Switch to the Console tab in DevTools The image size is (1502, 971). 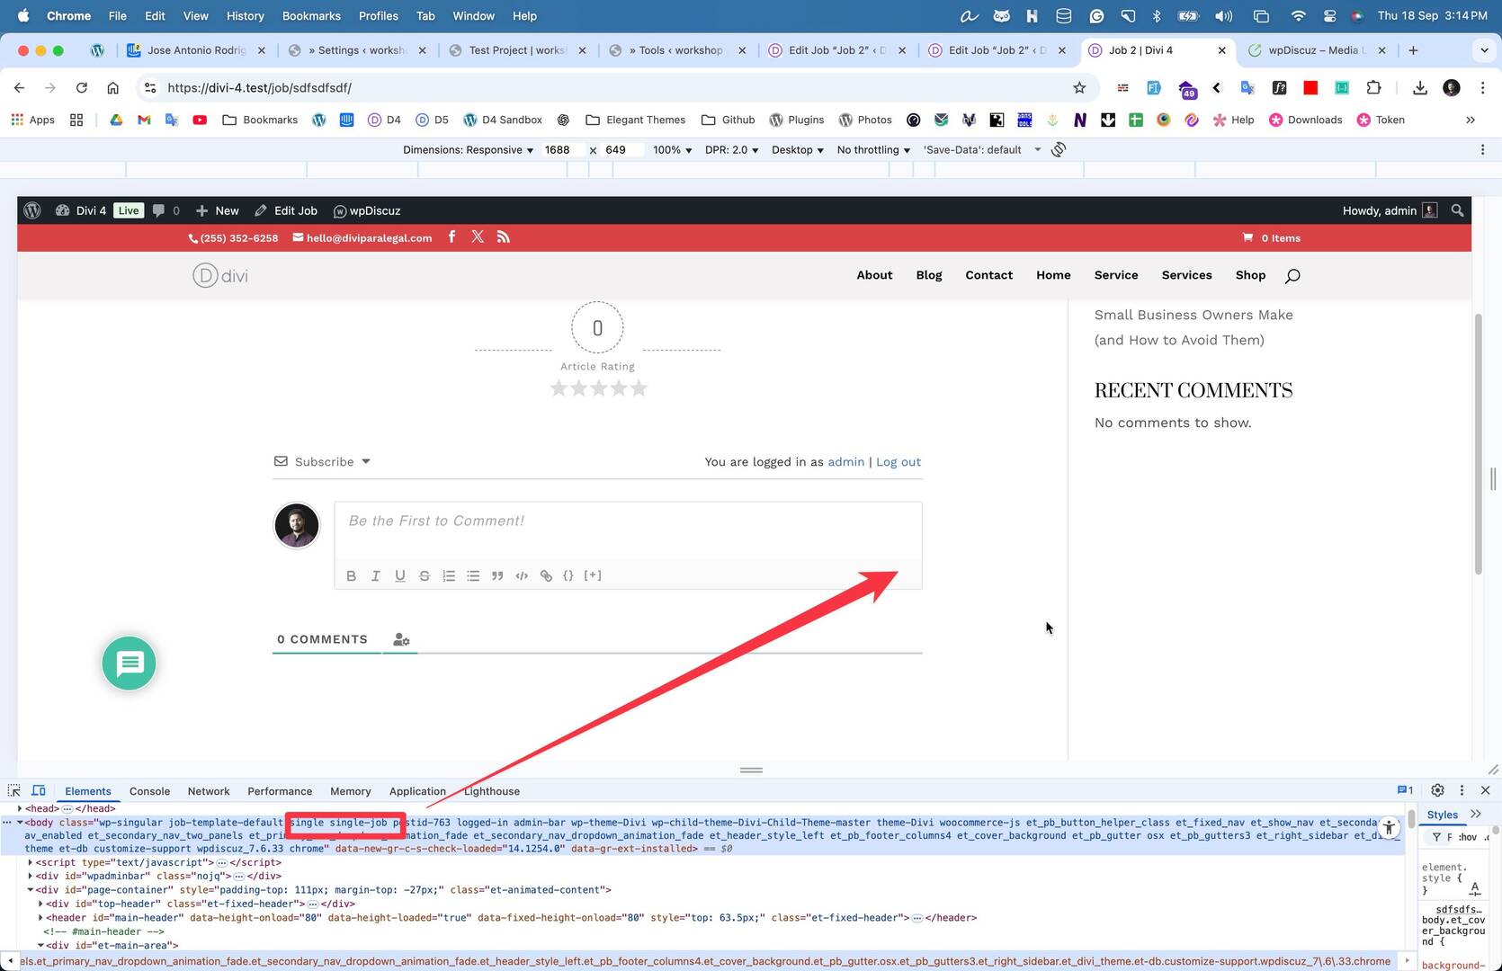point(149,791)
